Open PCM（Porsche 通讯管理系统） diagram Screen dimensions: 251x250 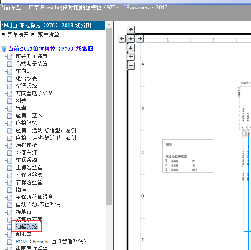tap(51, 241)
